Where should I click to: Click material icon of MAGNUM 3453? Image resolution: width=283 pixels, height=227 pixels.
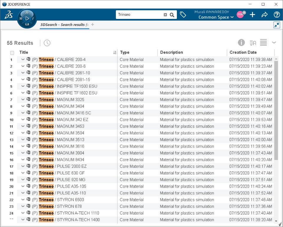click(x=28, y=126)
